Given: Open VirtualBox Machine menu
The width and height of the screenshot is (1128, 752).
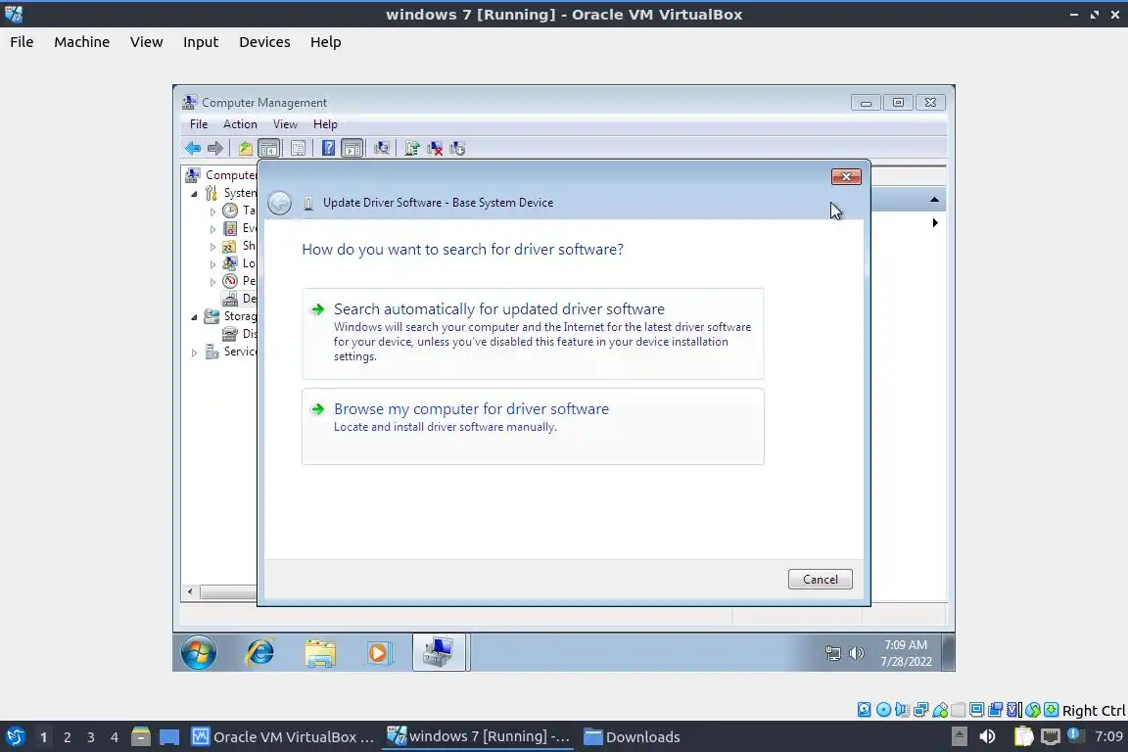Looking at the screenshot, I should [82, 42].
